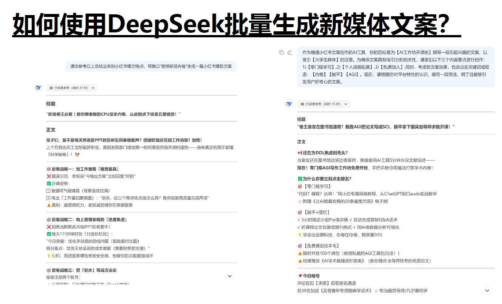
Task: Click the line 明日重点:攻克王总监说的成本难题
Action: click(98, 248)
